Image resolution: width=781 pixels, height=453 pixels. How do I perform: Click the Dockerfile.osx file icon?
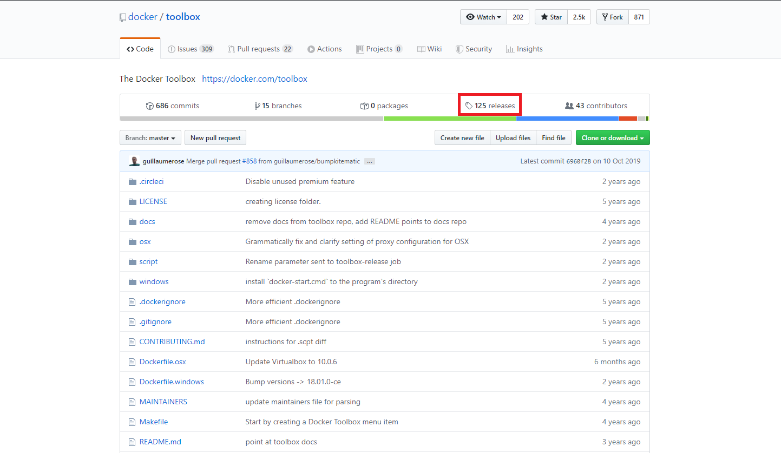(x=132, y=362)
